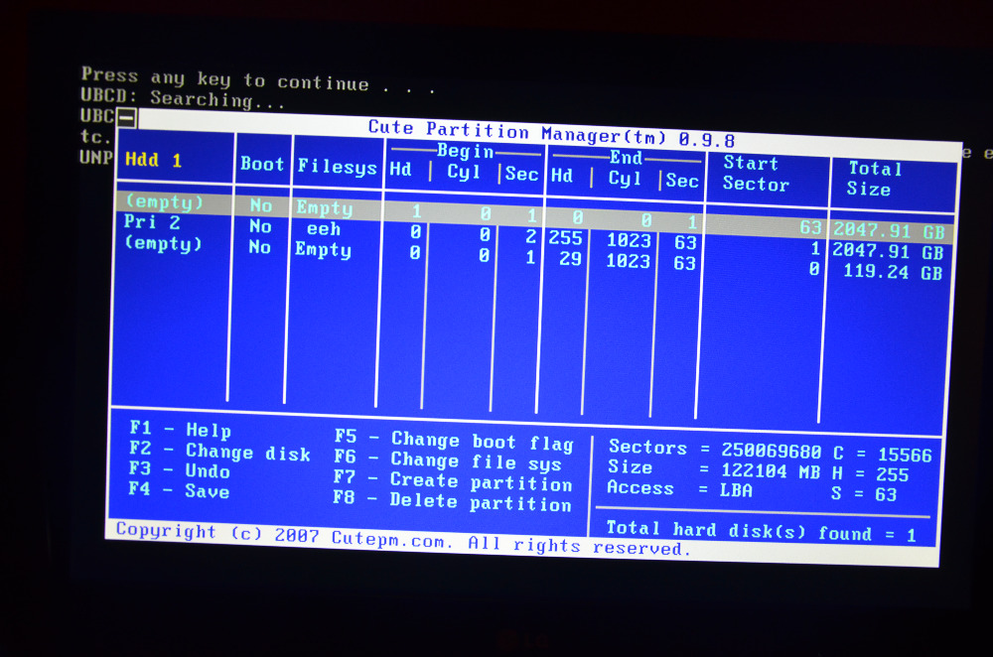The image size is (993, 657).
Task: Click the "S = 63" geometry line
Action: (865, 493)
